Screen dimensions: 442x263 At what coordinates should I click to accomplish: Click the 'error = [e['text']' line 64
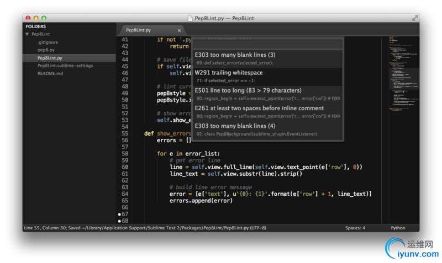pos(270,194)
